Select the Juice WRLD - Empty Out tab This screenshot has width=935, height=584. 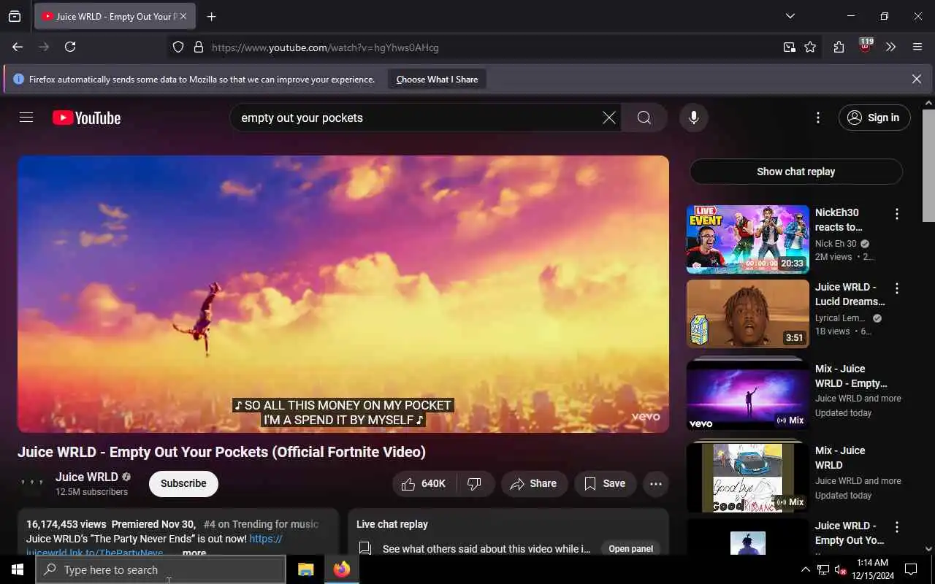point(115,16)
